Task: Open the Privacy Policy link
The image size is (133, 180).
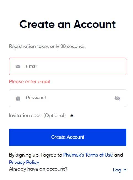Action: tap(24, 162)
